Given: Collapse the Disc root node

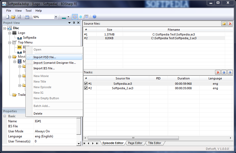Looking at the screenshot, I should 5,28.
